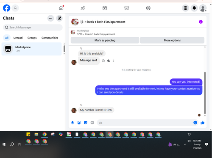Start a new message with compose icon
The width and height of the screenshot is (212, 158).
(x=59, y=18)
